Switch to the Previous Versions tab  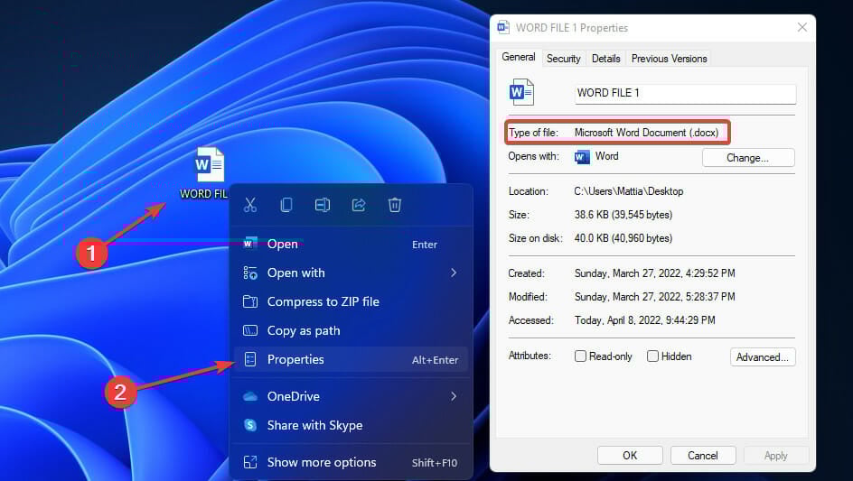[x=670, y=59]
